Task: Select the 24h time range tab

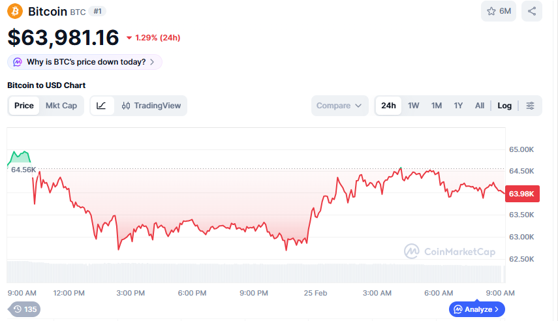Action: click(389, 106)
